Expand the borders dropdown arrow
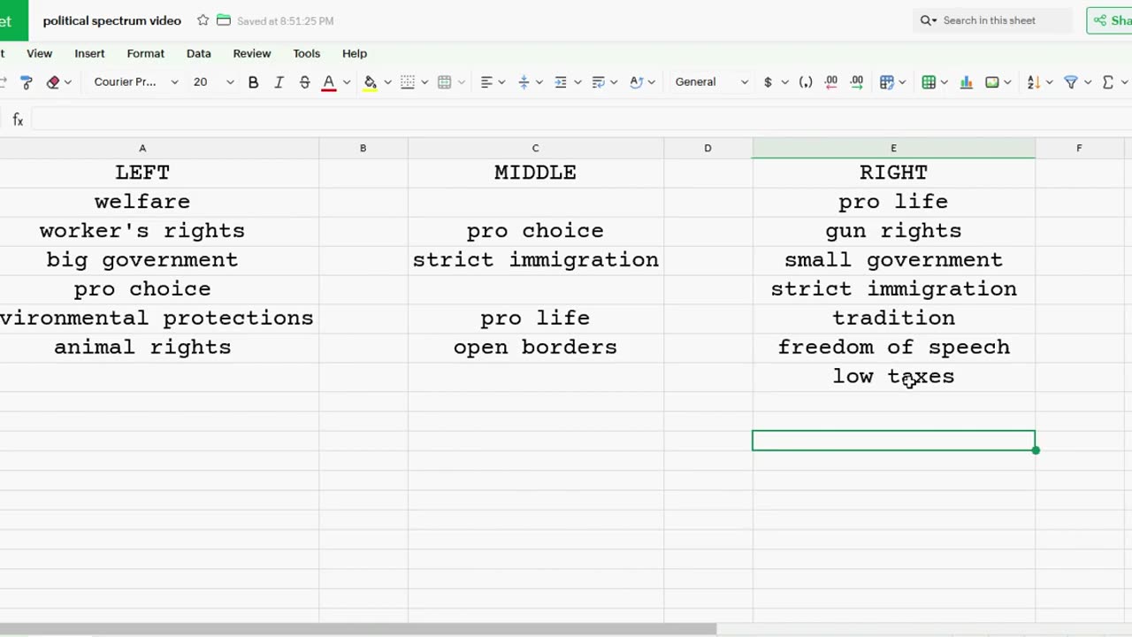1132x637 pixels. tap(424, 82)
